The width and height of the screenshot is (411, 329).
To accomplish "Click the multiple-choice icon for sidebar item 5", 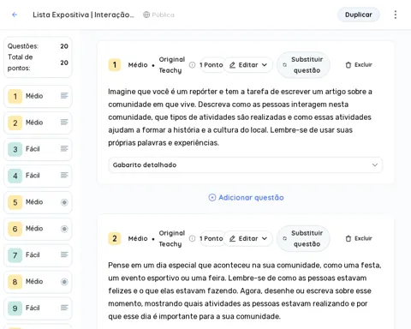I will click(x=64, y=202).
